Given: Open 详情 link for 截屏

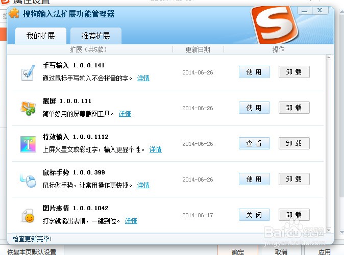Looking at the screenshot, I should (125, 114).
